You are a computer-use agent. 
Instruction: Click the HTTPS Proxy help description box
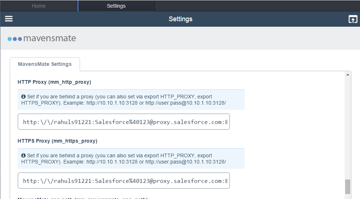tap(131, 159)
